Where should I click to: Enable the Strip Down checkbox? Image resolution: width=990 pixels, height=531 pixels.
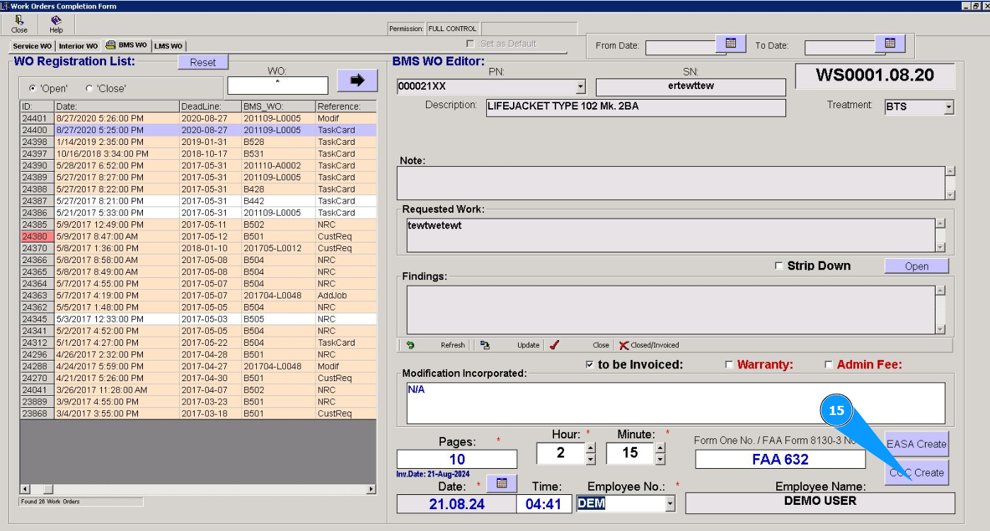(779, 266)
